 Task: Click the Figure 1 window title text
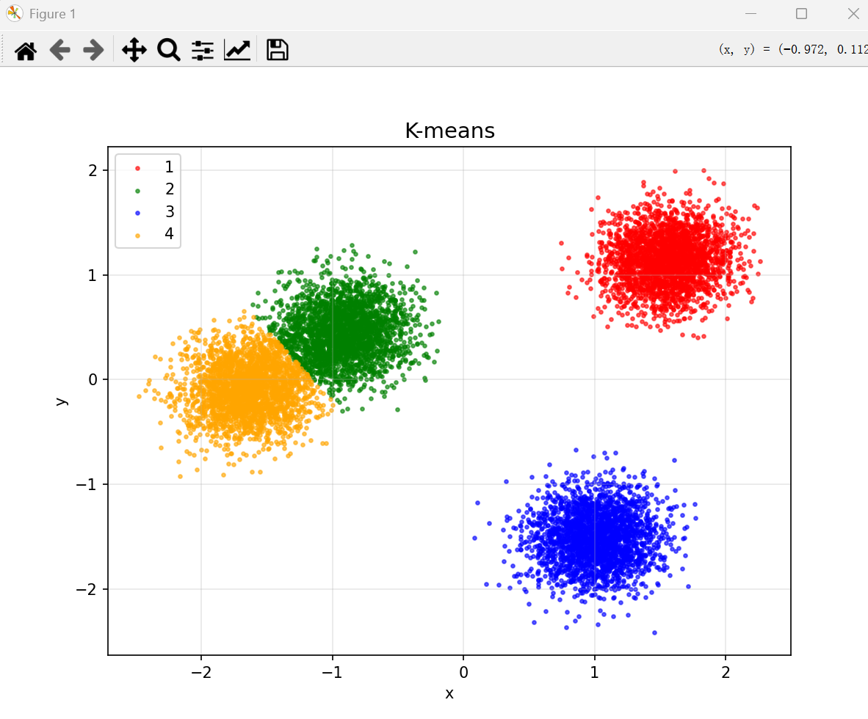pyautogui.click(x=53, y=14)
